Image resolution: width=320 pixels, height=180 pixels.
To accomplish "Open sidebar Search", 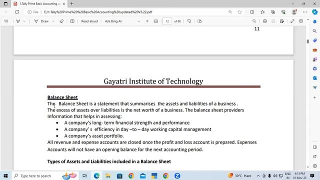I will [314, 31].
